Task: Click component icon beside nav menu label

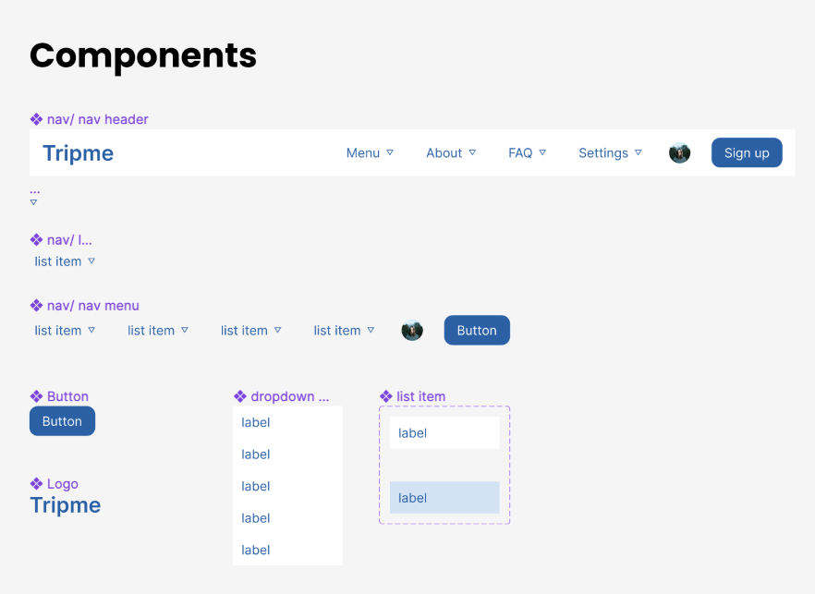Action: point(37,306)
